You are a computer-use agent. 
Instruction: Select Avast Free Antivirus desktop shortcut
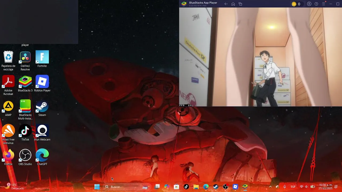click(x=8, y=134)
